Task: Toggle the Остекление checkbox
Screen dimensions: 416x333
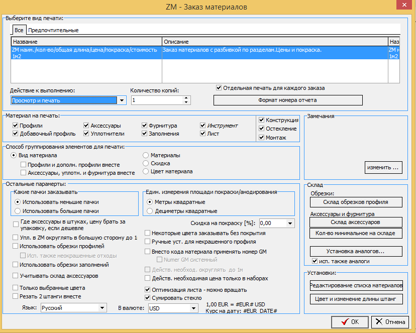Action: click(261, 129)
